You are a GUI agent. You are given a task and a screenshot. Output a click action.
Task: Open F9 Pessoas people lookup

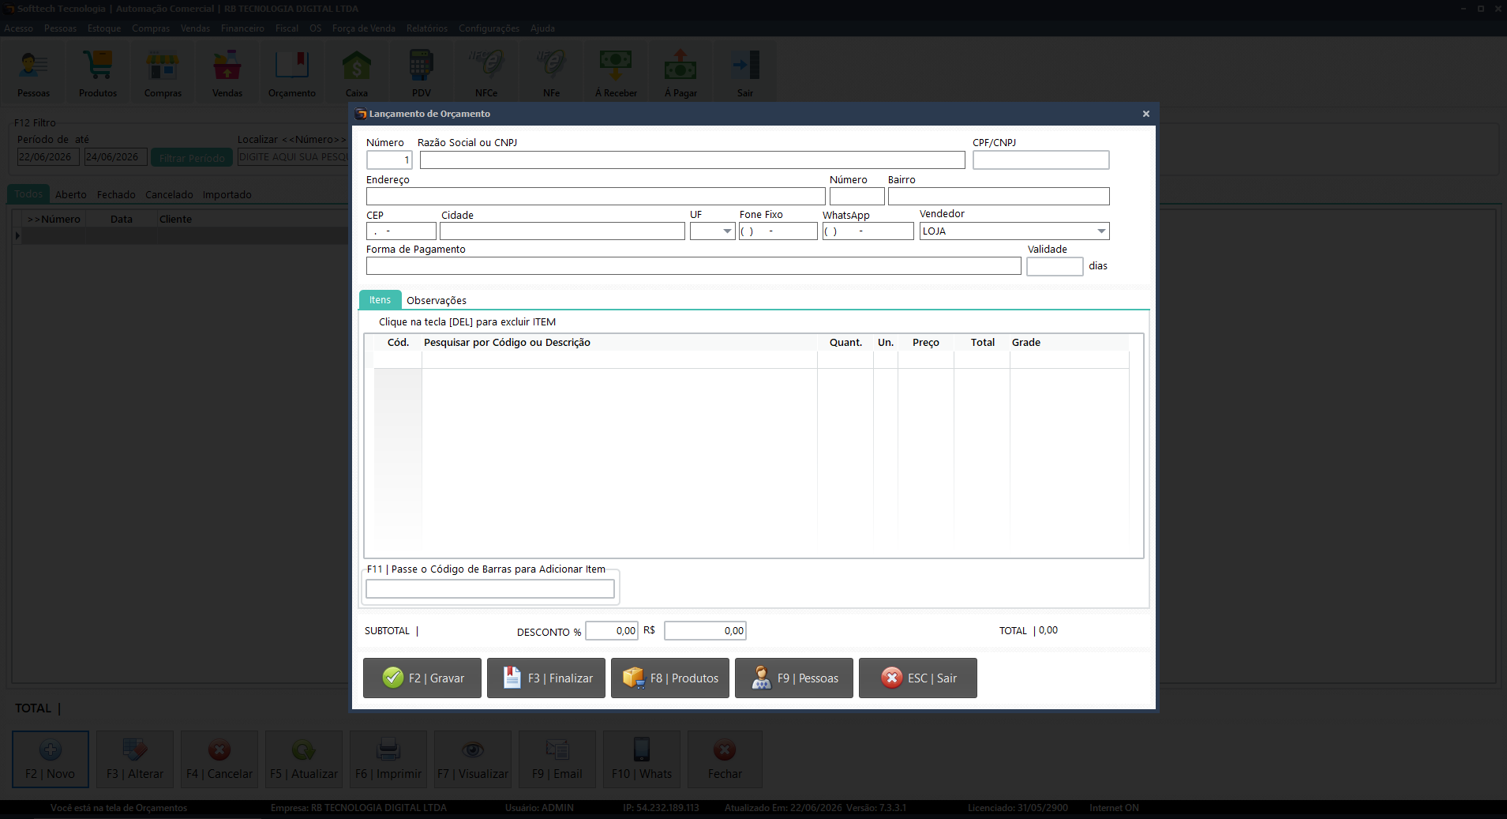[794, 678]
